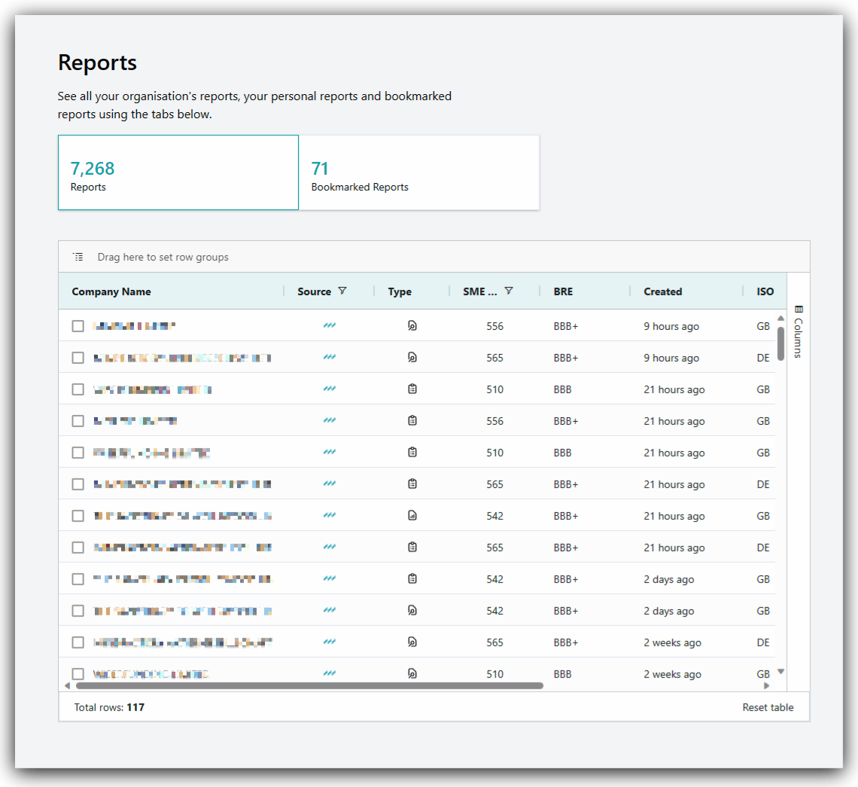Sort by the ISO column header
The height and width of the screenshot is (787, 858).
[765, 291]
